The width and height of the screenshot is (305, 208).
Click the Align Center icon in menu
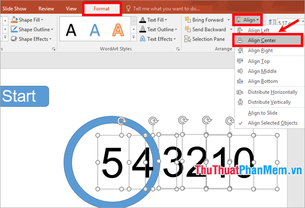point(240,40)
